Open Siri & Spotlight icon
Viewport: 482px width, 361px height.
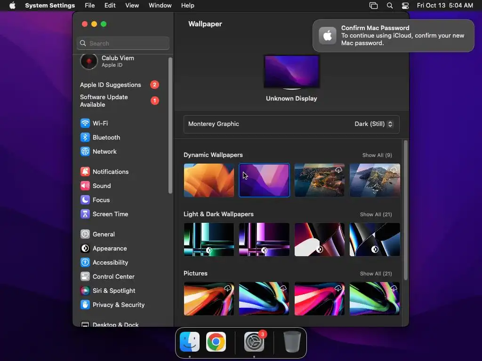coord(85,290)
